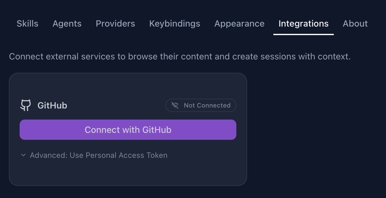Switch to the Appearance tab

click(x=239, y=23)
